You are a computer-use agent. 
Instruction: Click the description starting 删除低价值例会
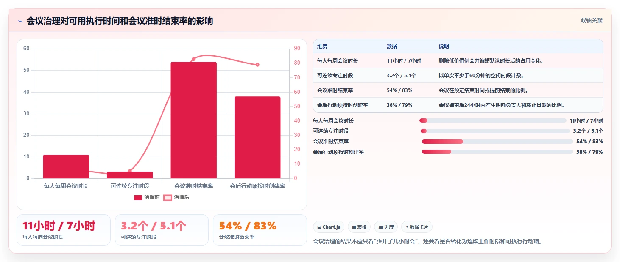pyautogui.click(x=491, y=61)
